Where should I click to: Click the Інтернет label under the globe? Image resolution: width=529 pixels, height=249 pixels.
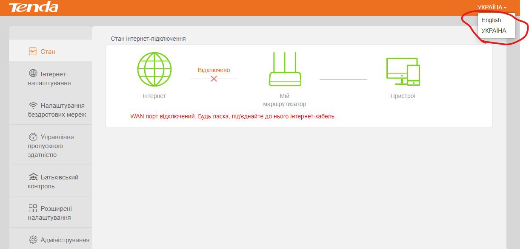[x=154, y=96]
